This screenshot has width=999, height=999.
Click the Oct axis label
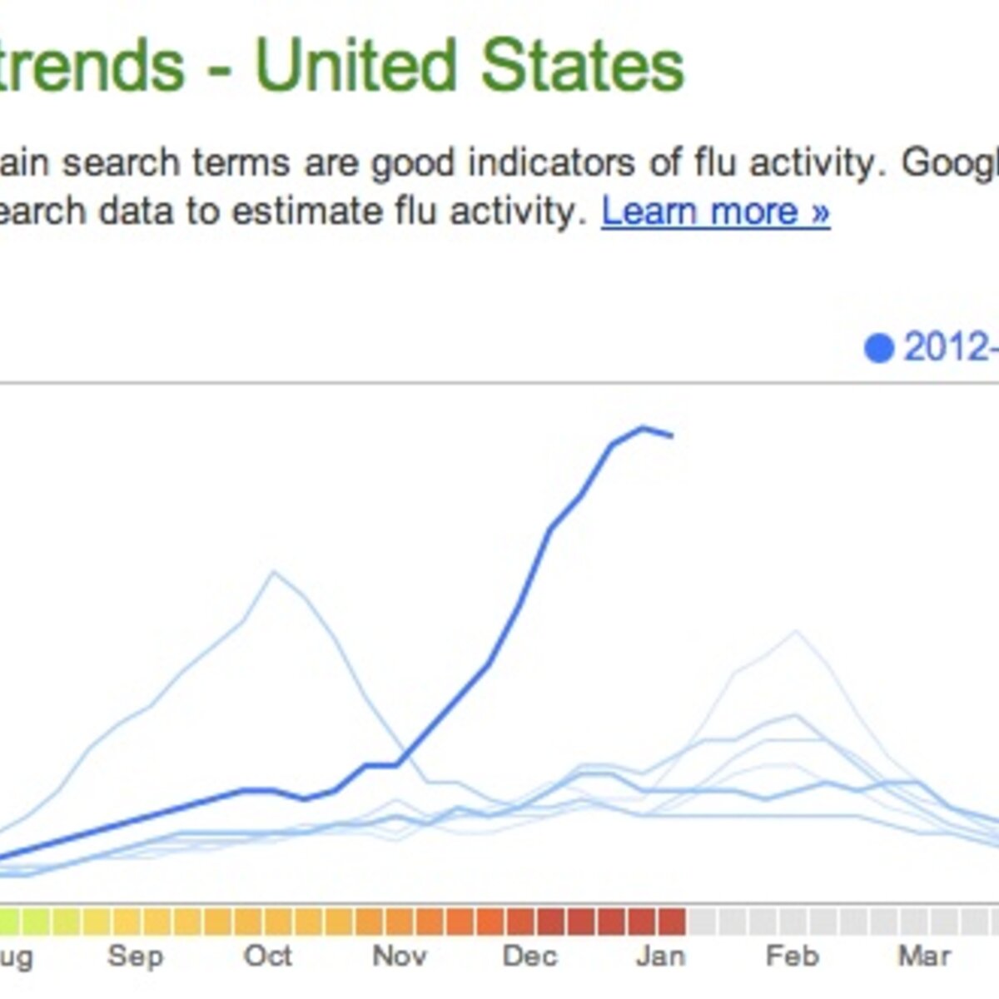(x=268, y=956)
